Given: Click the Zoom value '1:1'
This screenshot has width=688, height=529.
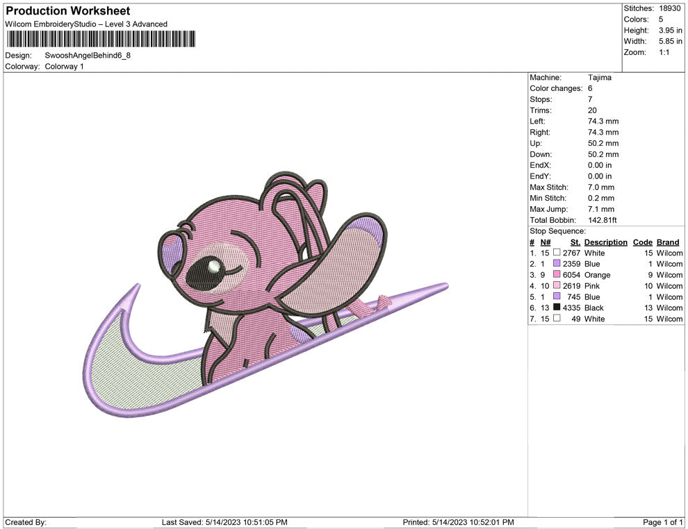Looking at the screenshot, I should (664, 52).
